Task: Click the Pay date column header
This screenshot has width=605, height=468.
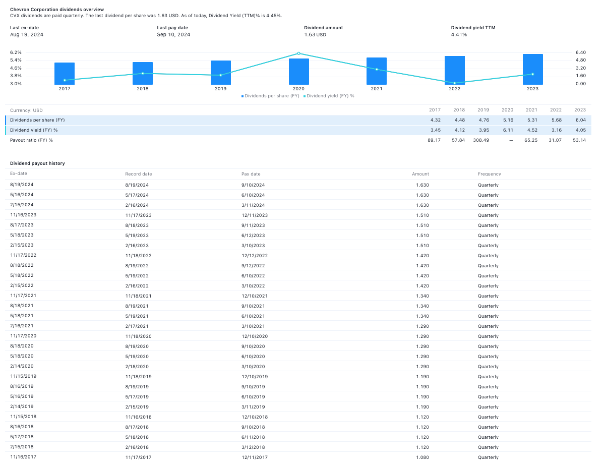Action: tap(251, 174)
